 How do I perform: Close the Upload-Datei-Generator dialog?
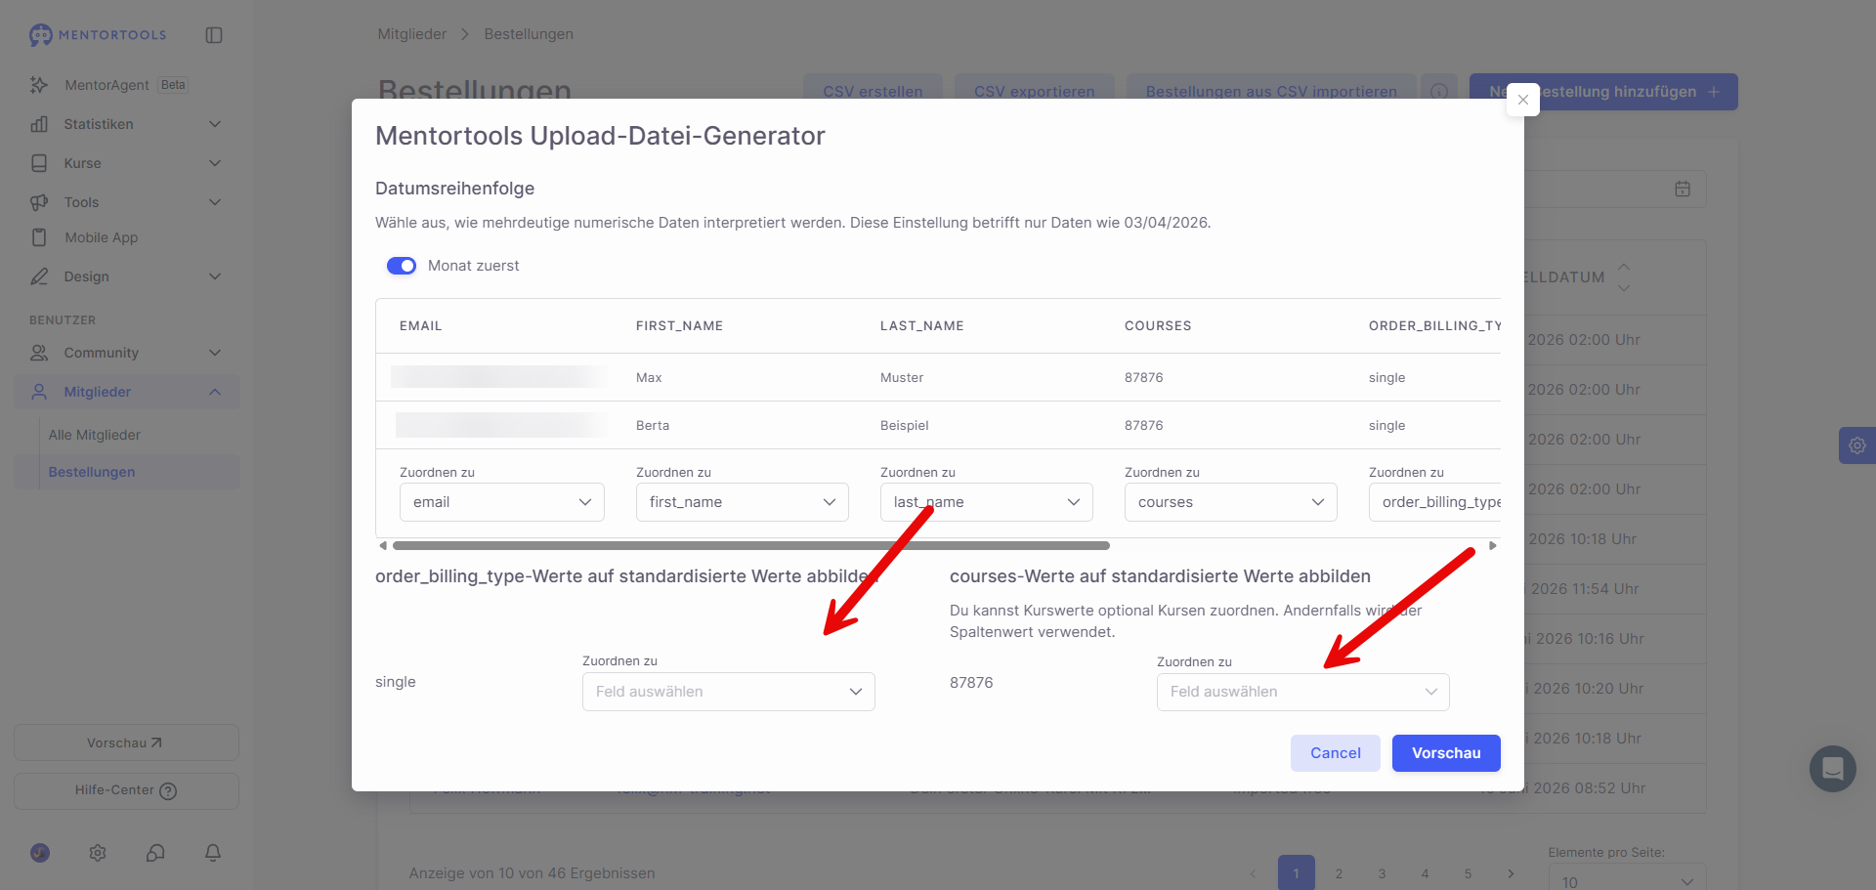pos(1523,100)
